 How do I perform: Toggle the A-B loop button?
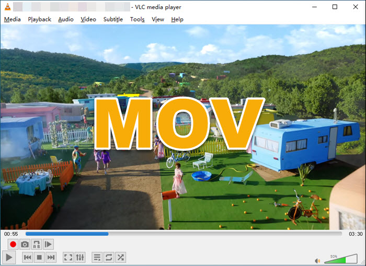(x=37, y=244)
